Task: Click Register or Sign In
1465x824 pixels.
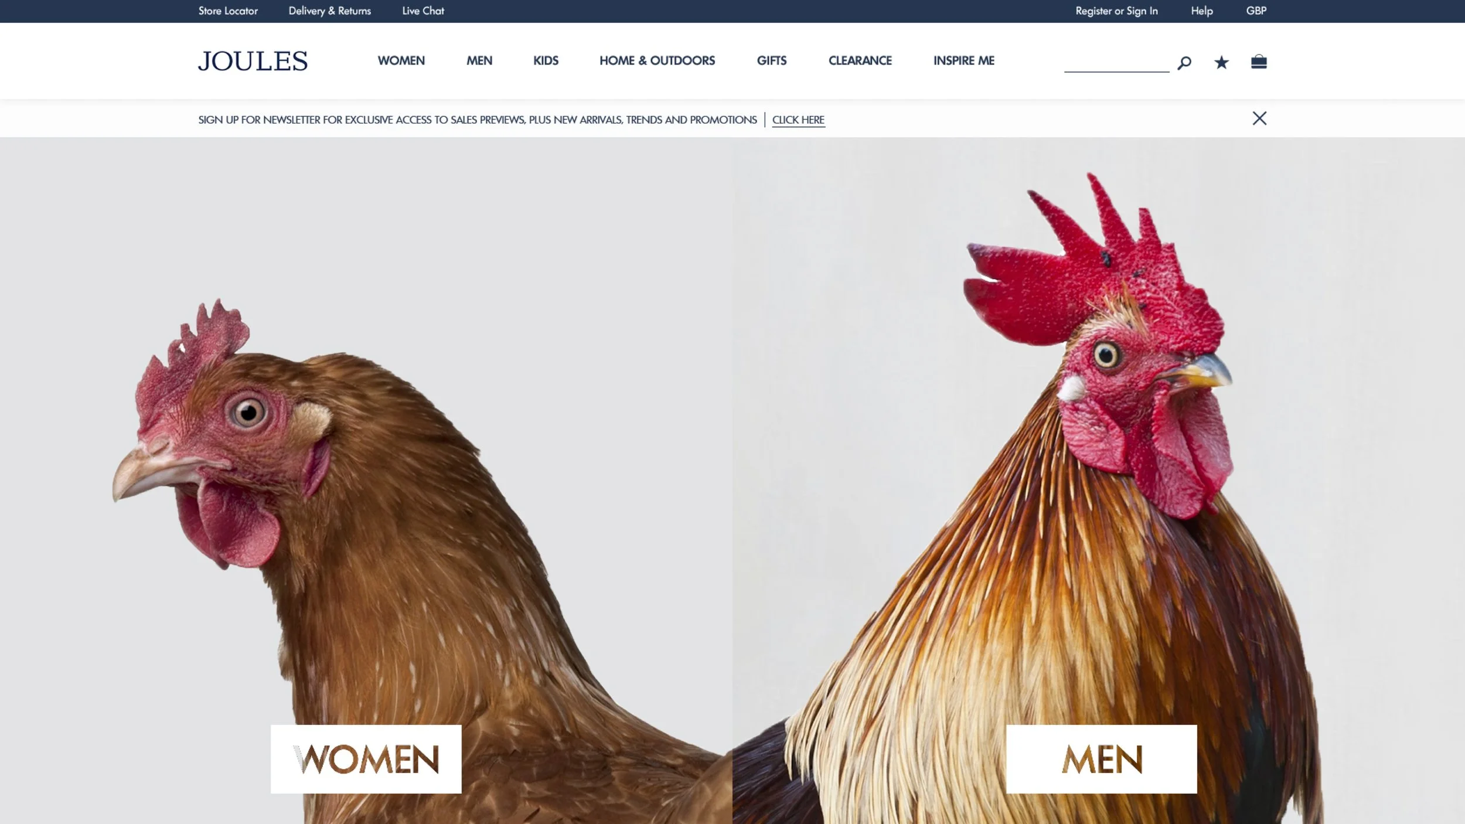Action: [x=1116, y=11]
